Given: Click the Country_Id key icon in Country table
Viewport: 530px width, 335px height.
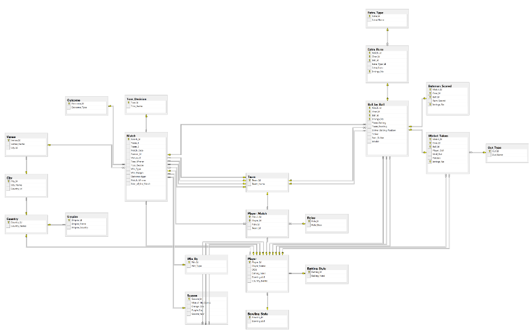Looking at the screenshot, I should 8,223.
